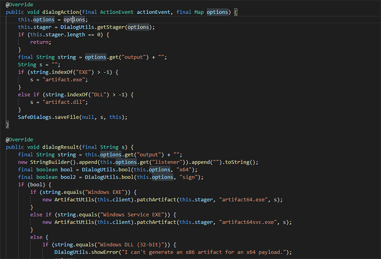
Task: Click the SafeDialogs.saveFile call
Action: click(48, 117)
